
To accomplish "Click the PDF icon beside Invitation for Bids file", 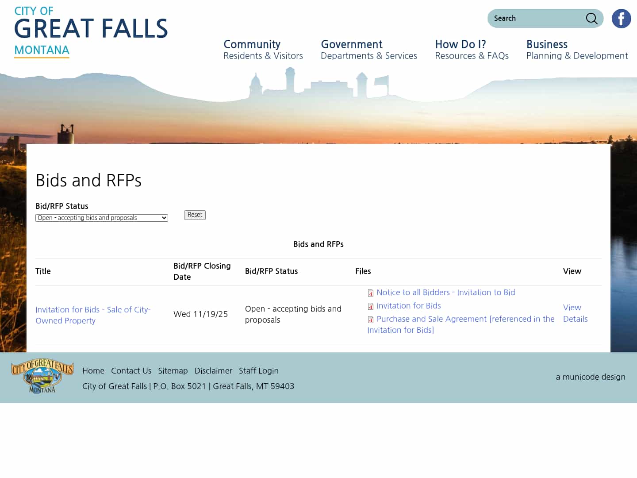I will click(x=371, y=306).
